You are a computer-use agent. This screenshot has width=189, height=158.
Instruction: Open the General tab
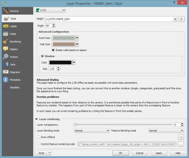(17, 11)
